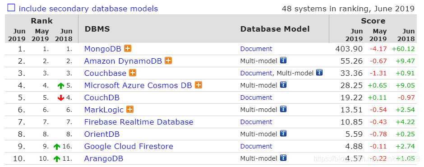Open the ArangoDB link
Screen dimensions: 424x167
pos(104,158)
